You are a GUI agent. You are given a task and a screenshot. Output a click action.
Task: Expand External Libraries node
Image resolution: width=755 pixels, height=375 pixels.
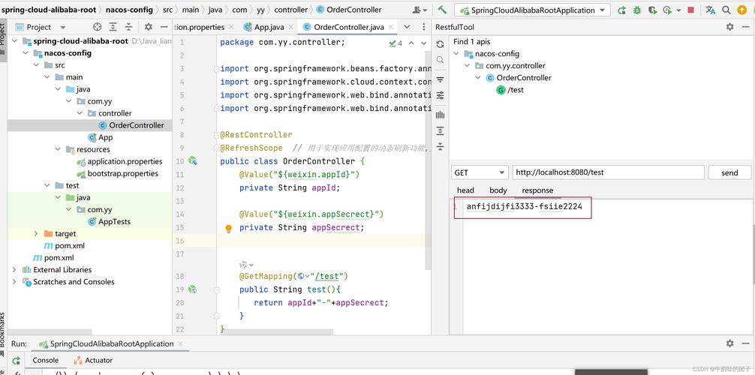(14, 269)
